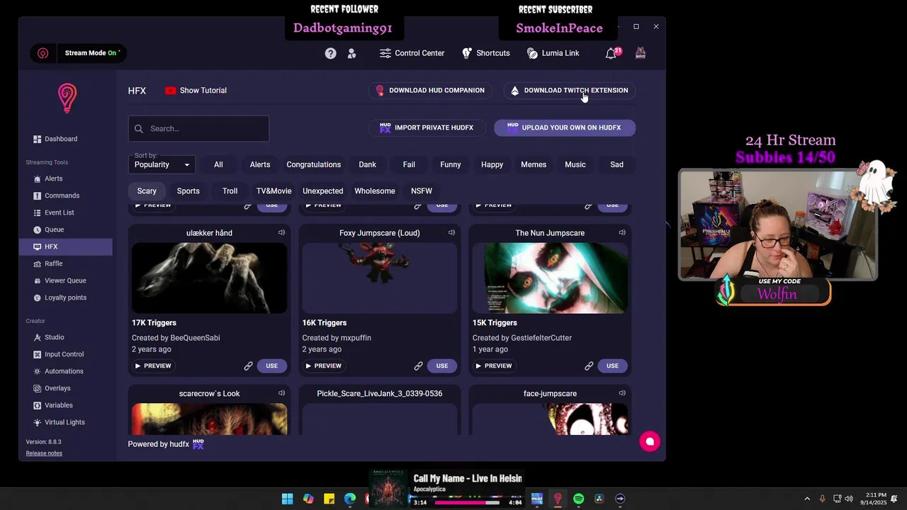907x510 pixels.
Task: Select the All category filter
Action: pos(218,164)
